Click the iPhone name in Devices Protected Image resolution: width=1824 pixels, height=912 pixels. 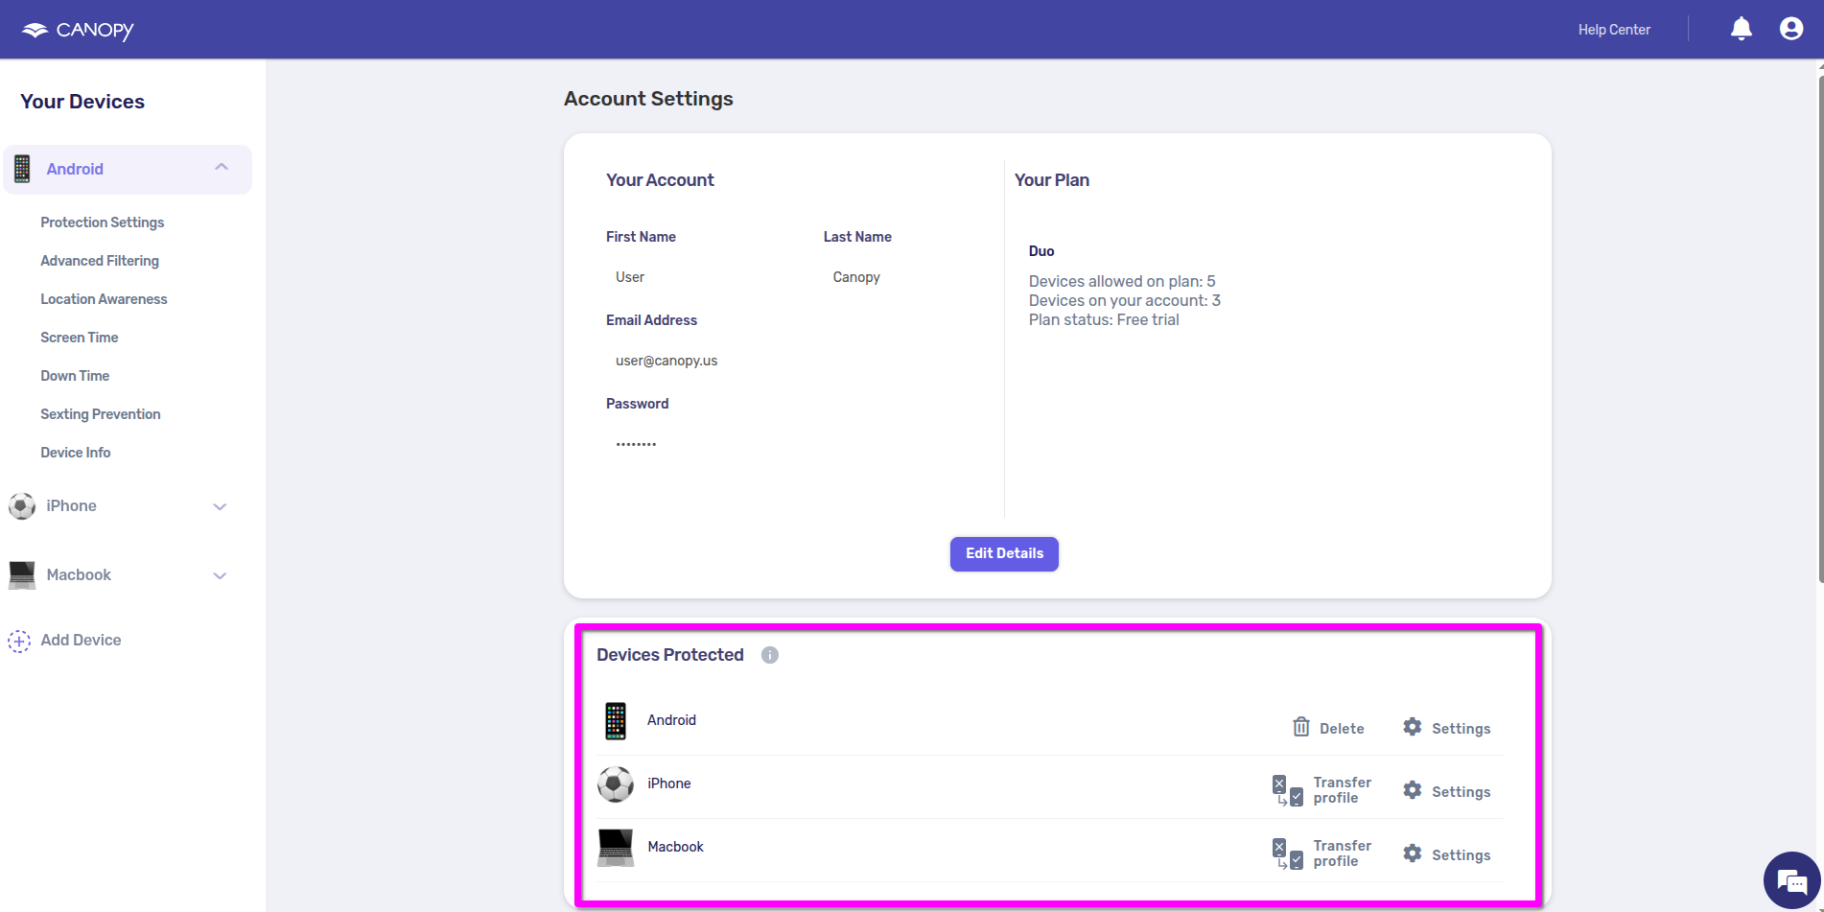(668, 783)
